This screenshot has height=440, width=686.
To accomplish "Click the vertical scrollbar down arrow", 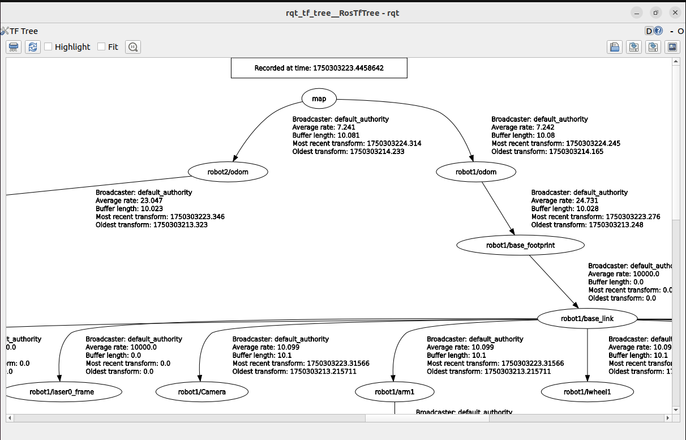I will (676, 409).
